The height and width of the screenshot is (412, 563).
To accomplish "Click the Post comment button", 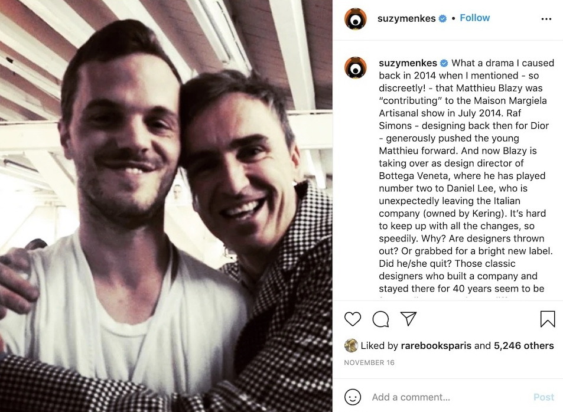I will [x=544, y=397].
